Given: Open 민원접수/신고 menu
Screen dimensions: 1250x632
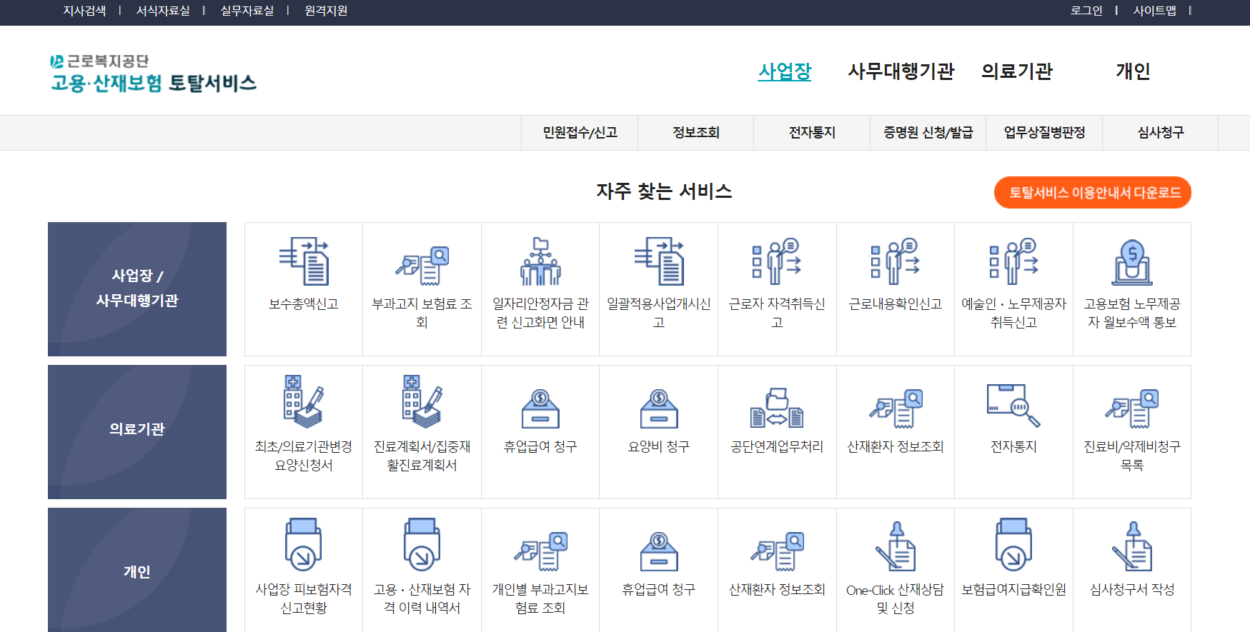Looking at the screenshot, I should pyautogui.click(x=580, y=133).
